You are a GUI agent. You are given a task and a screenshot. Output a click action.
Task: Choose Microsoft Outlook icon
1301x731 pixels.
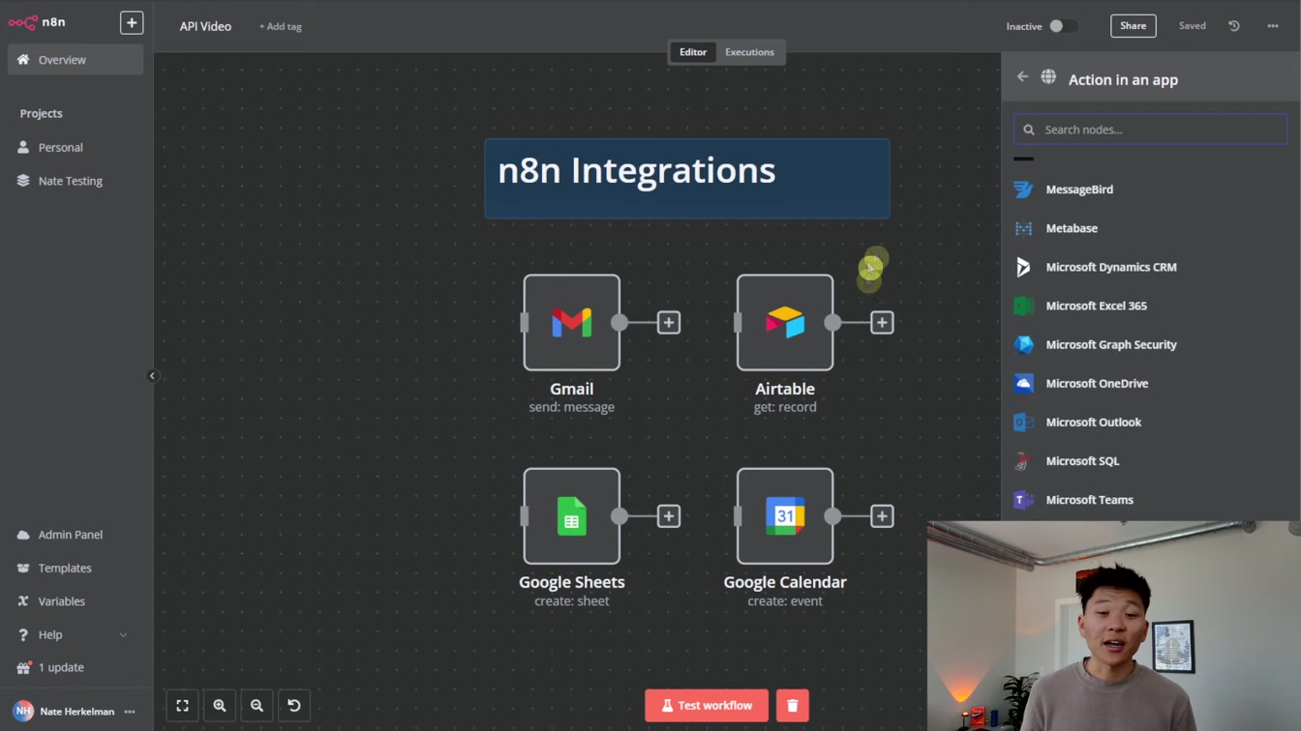(1023, 423)
